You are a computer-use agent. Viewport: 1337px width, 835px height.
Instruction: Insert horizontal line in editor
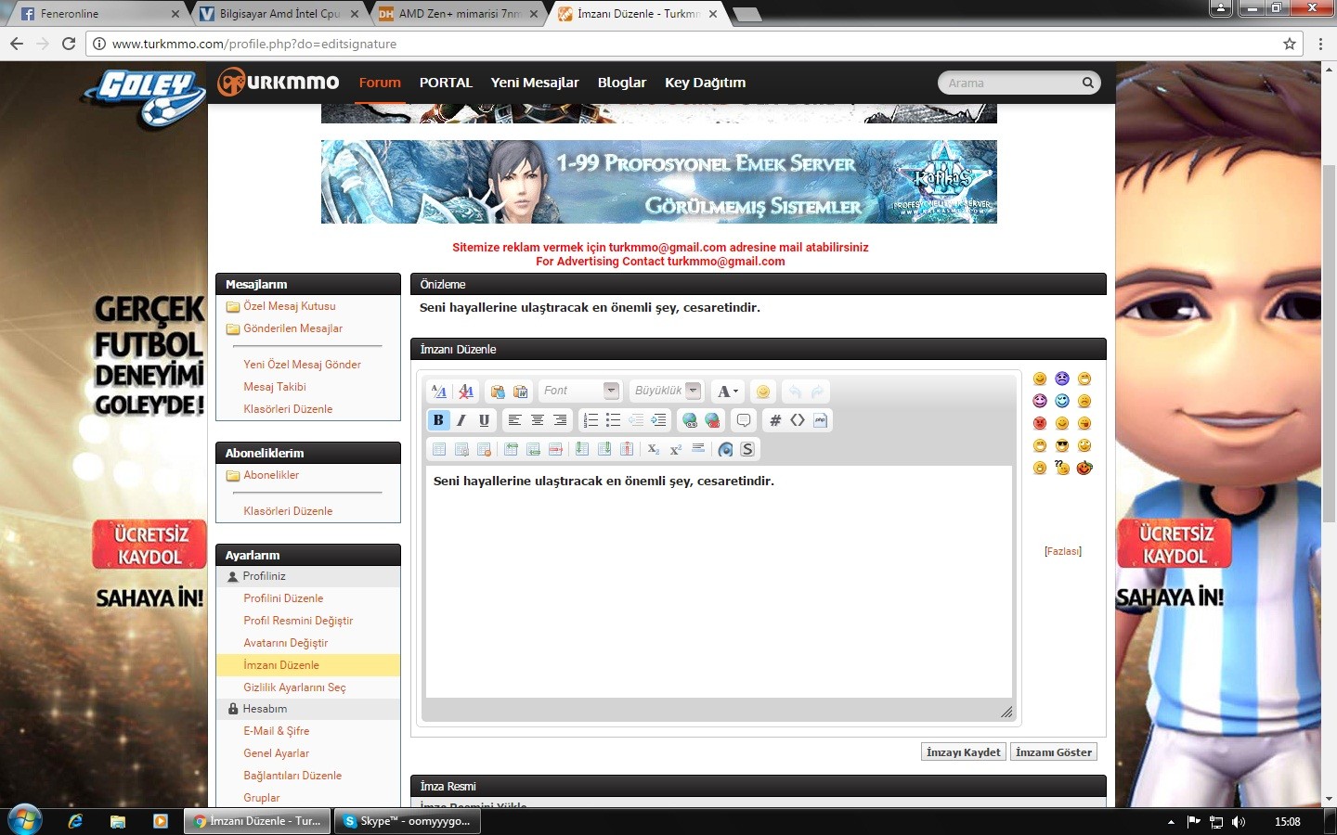click(698, 449)
